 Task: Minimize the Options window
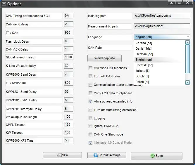[179, 3]
